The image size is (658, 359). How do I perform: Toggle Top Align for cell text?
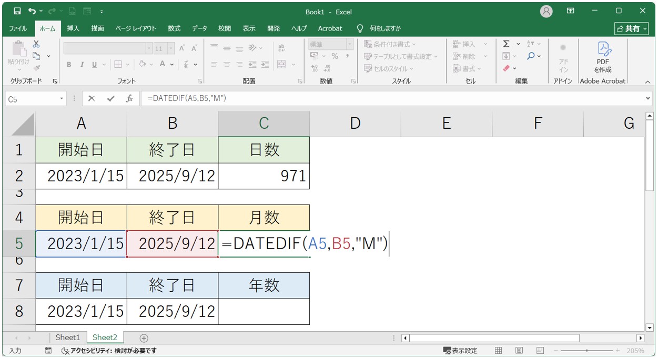[214, 48]
